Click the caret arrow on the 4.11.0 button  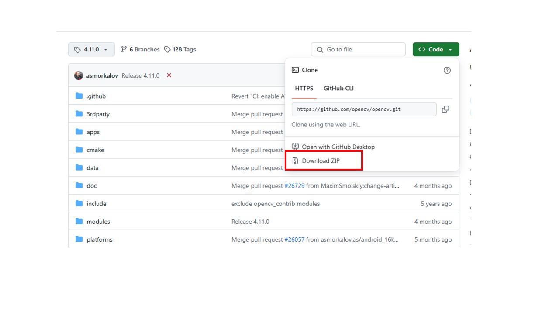(106, 50)
